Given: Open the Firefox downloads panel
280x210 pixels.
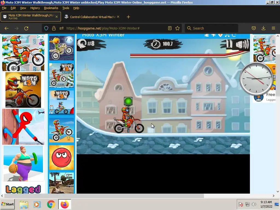Looking at the screenshot, I should tap(263, 28).
